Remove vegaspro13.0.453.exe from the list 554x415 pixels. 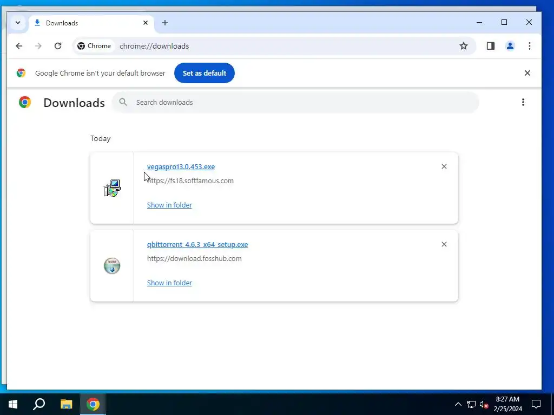click(x=444, y=166)
